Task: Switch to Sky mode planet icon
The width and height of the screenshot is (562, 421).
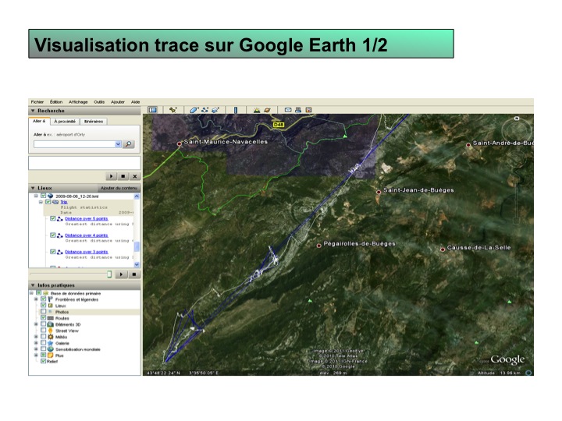Action: pos(267,110)
